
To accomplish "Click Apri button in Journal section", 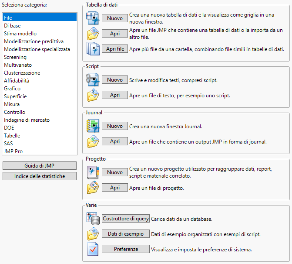I will [x=115, y=141].
